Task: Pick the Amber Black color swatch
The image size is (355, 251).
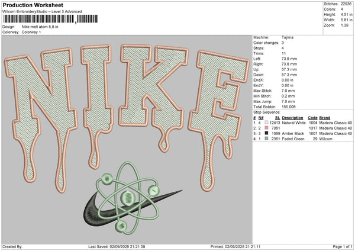Action: pyautogui.click(x=266, y=133)
